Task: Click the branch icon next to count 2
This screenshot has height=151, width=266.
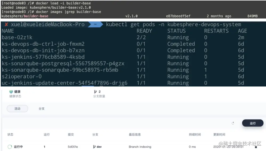Action: coord(95,92)
